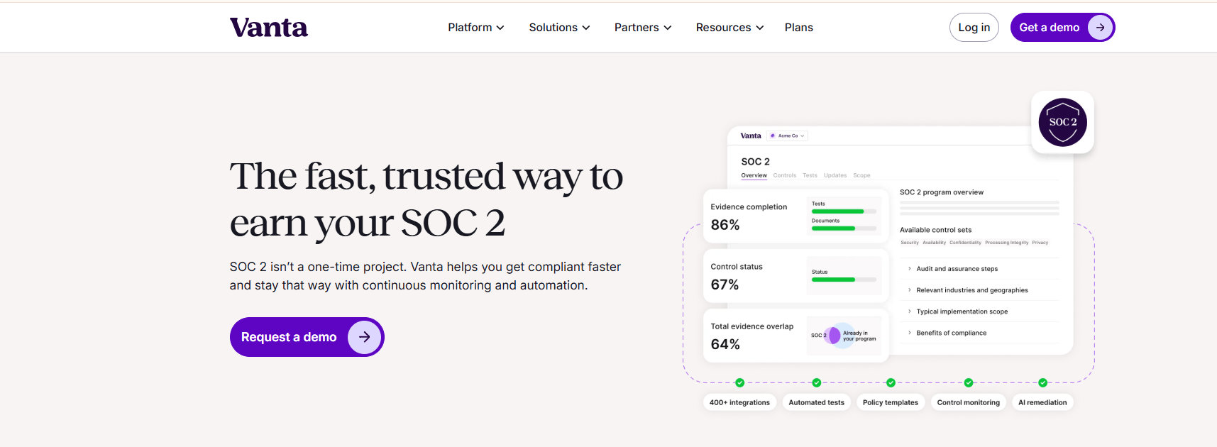
Task: Click arrow icon in Get a demo button
Action: coord(1100,28)
